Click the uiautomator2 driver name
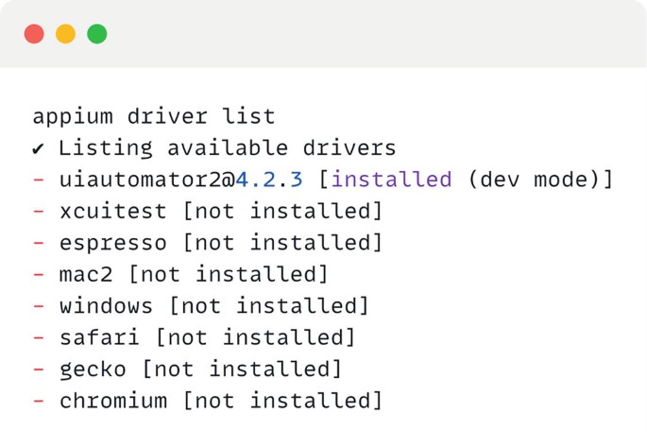This screenshot has width=647, height=447. coord(140,180)
